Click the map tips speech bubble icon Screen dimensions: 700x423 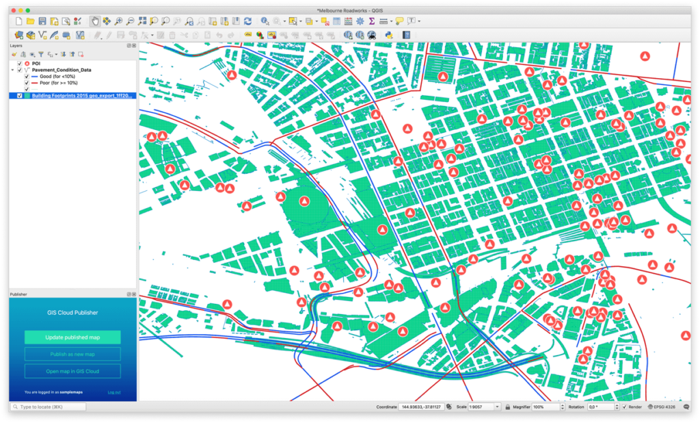tap(399, 21)
